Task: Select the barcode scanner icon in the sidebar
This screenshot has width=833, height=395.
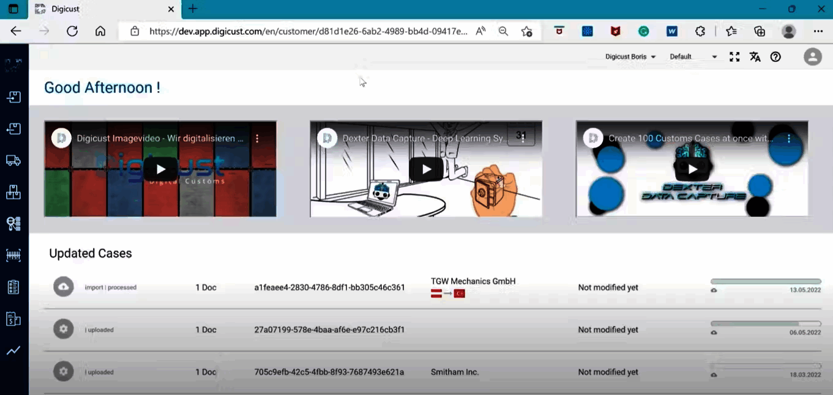Action: point(13,255)
